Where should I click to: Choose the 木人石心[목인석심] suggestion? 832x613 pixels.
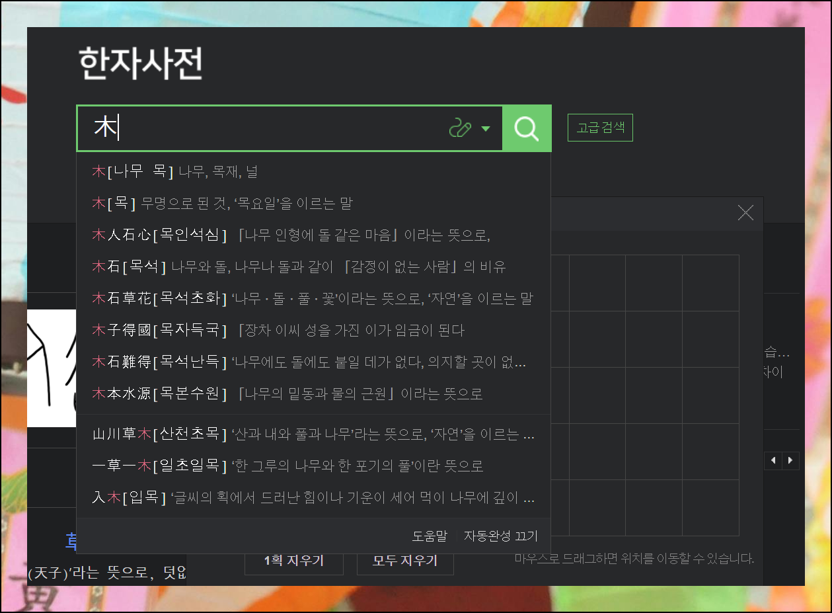click(313, 235)
